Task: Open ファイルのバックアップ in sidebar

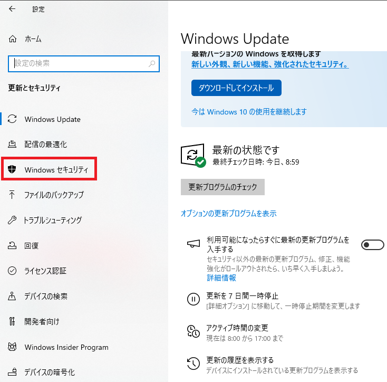Action: (54, 195)
